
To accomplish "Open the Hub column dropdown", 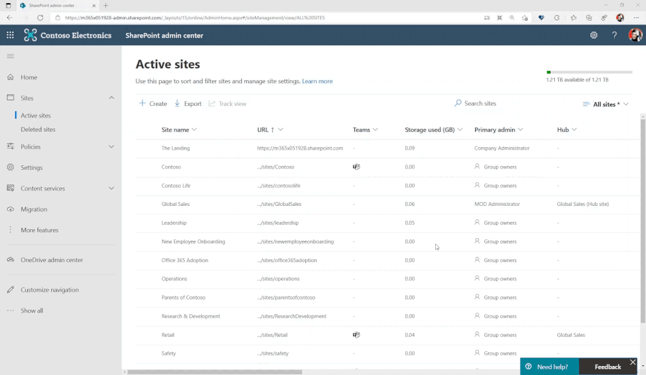I will (x=574, y=130).
